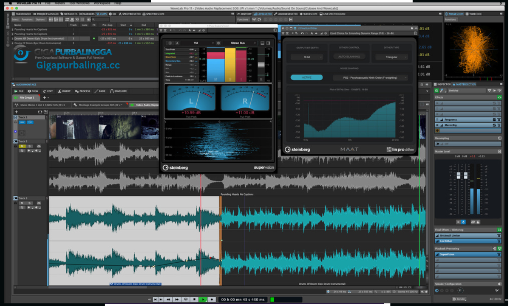Image resolution: width=510 pixels, height=306 pixels.
Task: Open the Audio Montage Process tab
Action: point(82,91)
